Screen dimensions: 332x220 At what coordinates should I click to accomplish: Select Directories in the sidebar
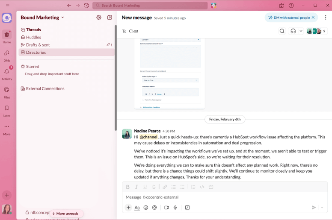pos(36,52)
